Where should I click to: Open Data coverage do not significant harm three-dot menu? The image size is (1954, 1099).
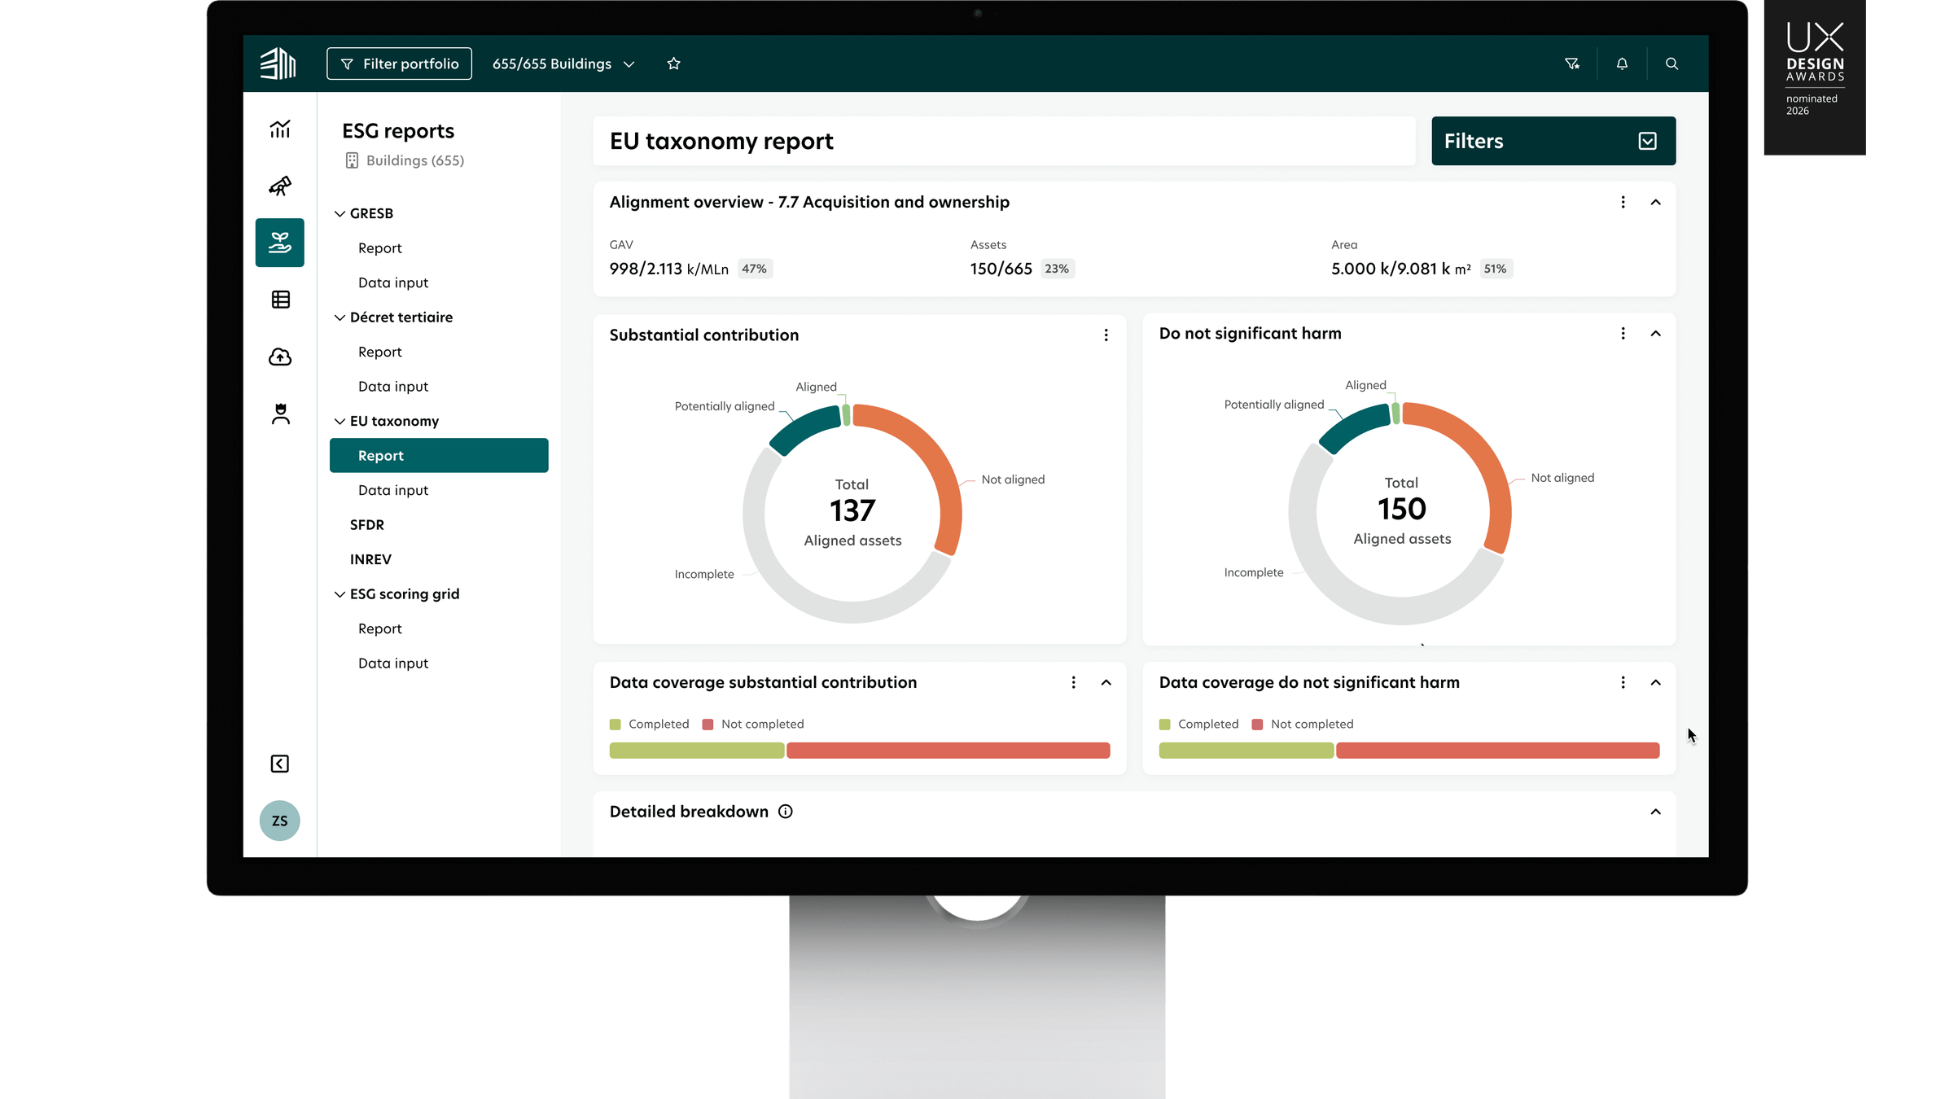pos(1623,683)
